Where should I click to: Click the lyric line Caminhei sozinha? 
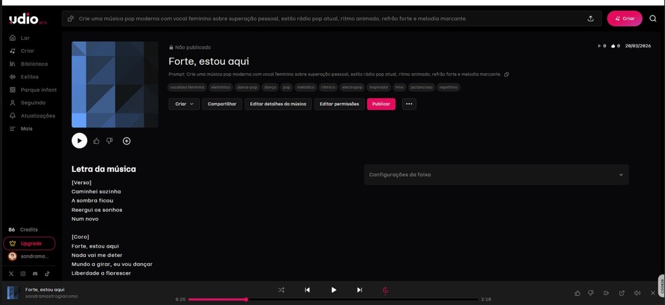pyautogui.click(x=96, y=192)
